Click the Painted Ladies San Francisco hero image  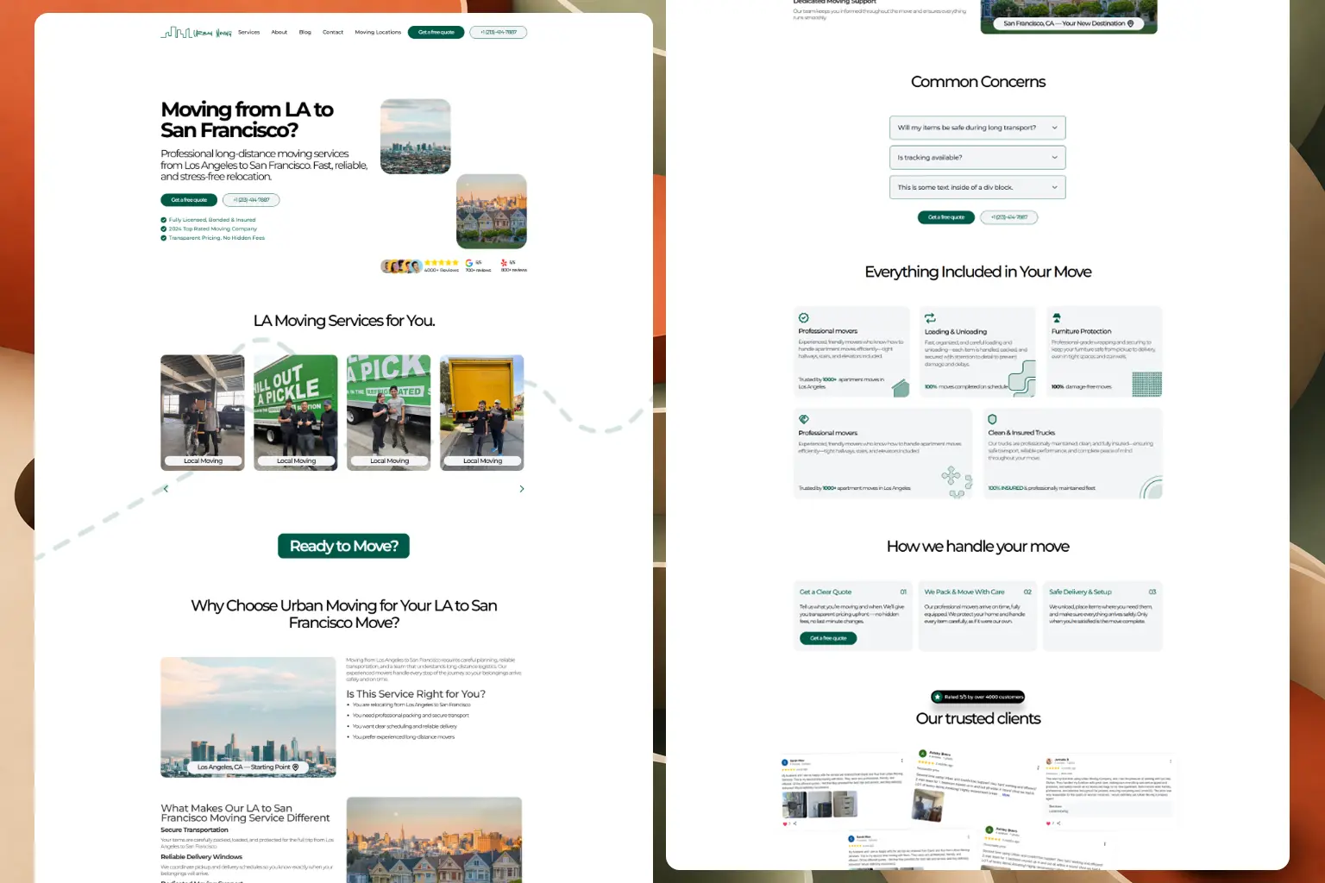pos(492,211)
